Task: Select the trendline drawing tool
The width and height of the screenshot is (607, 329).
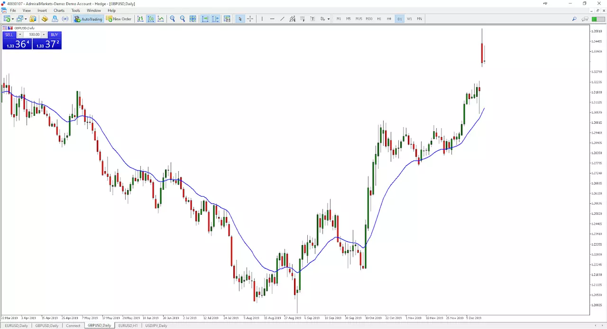Action: (282, 19)
